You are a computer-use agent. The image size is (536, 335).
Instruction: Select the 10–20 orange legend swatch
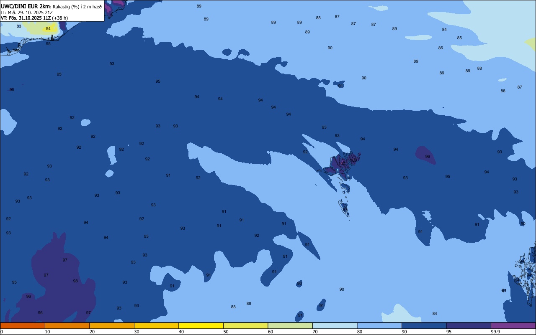[67, 325]
